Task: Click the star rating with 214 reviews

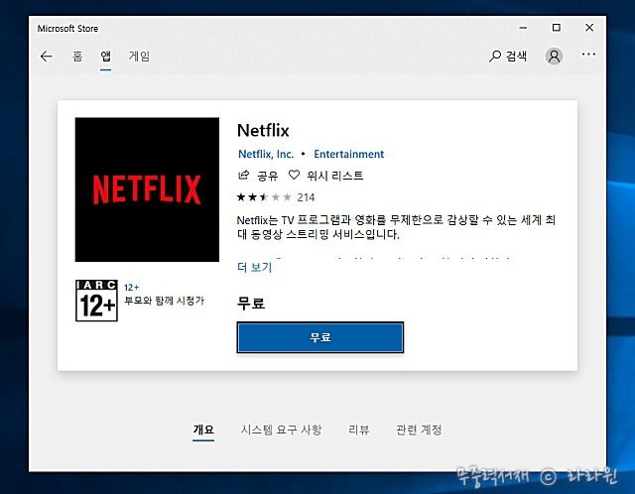Action: (x=276, y=197)
